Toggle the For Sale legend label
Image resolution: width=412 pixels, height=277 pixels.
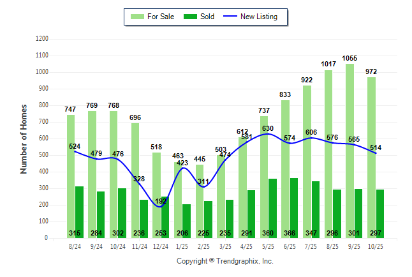pos(160,17)
